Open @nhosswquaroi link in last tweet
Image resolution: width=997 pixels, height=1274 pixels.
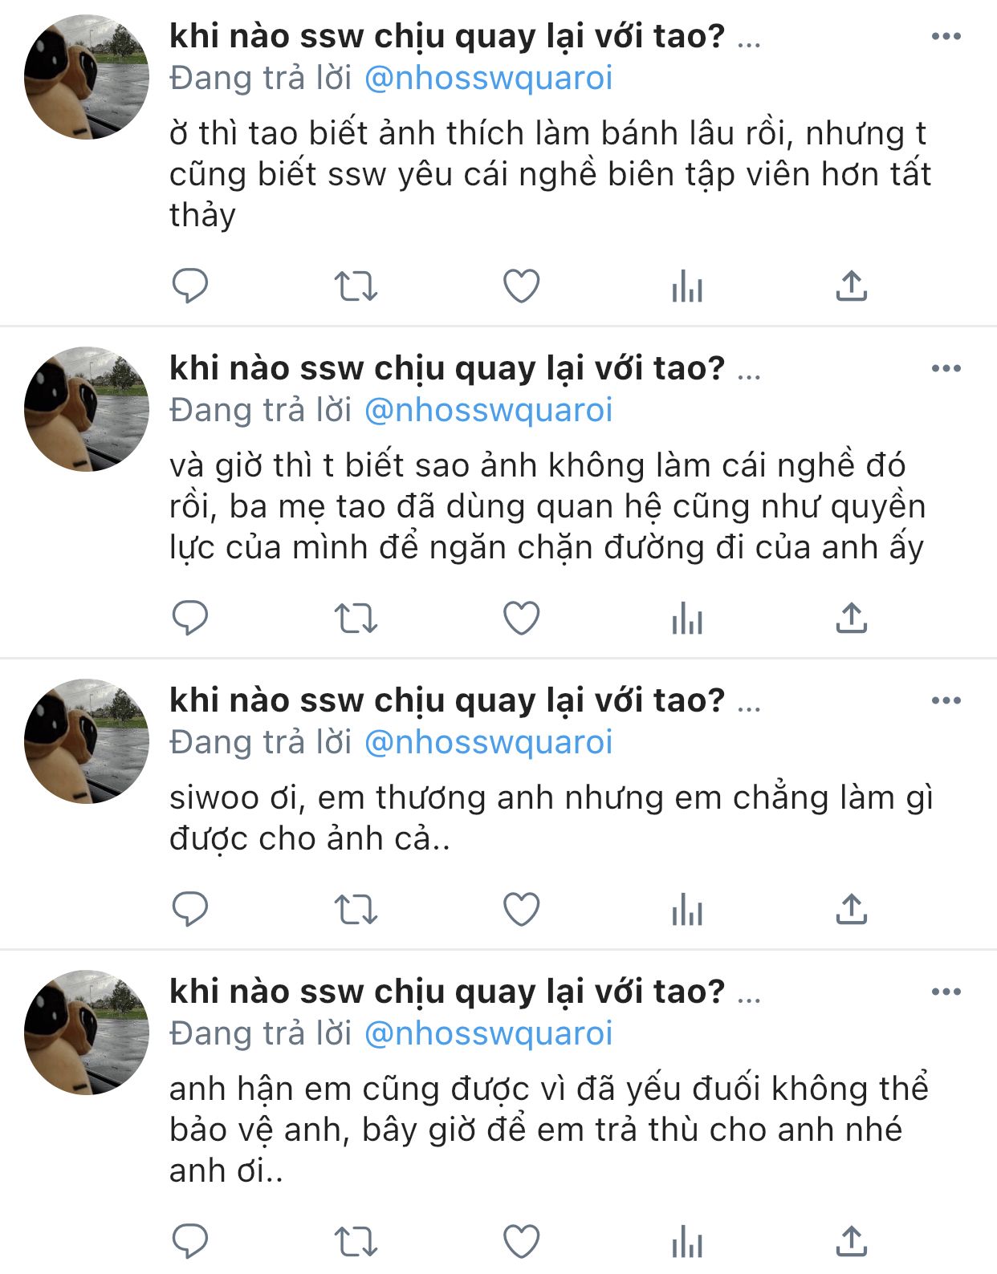pos(488,1033)
